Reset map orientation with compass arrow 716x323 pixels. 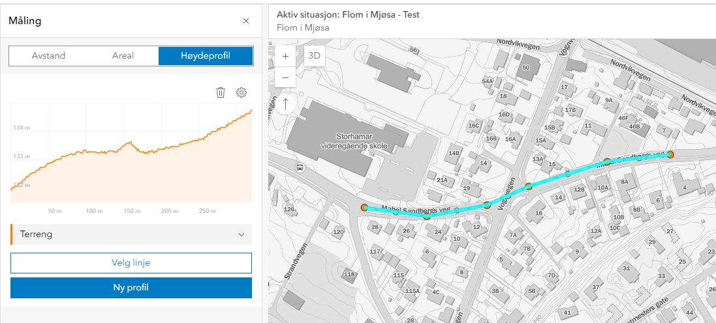tap(285, 104)
